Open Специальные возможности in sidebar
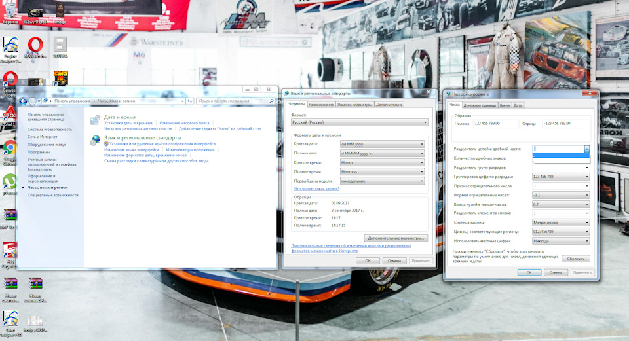 click(x=52, y=195)
